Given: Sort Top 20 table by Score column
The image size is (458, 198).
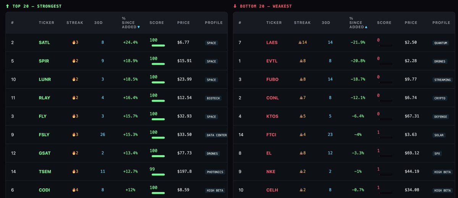Looking at the screenshot, I should click(157, 23).
